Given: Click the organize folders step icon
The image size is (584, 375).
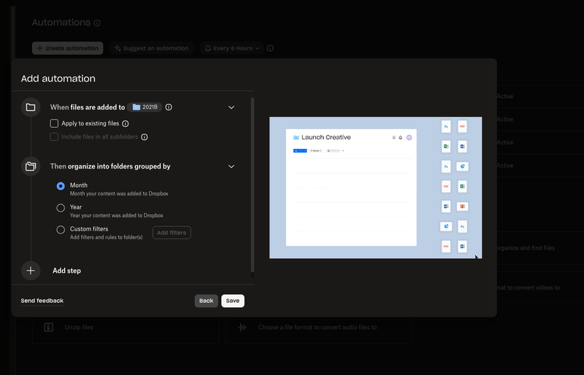Looking at the screenshot, I should coord(31,166).
